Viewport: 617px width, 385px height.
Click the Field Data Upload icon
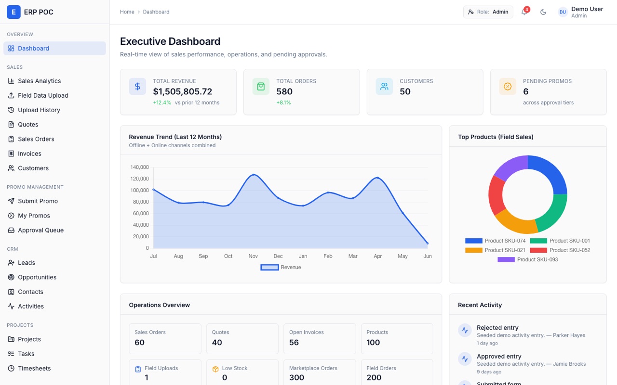point(11,95)
